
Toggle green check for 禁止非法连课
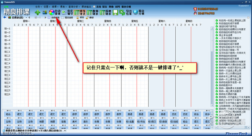pyautogui.click(x=217, y=35)
